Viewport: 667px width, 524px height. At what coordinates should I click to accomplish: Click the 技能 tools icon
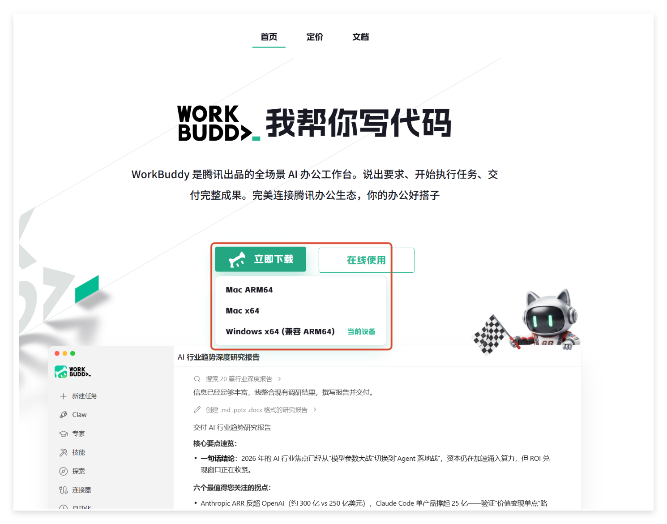[64, 453]
